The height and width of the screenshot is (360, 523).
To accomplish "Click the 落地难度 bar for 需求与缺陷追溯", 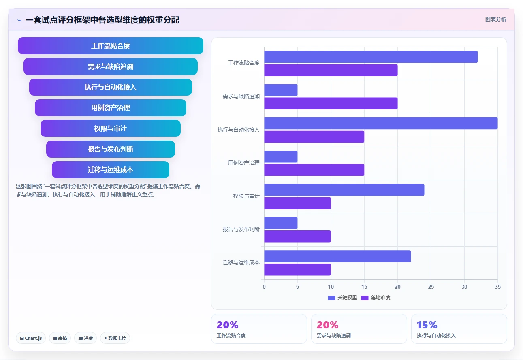I will [331, 103].
